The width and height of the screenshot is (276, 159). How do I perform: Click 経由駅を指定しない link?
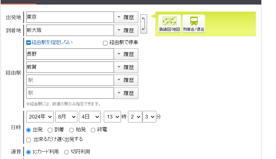[52, 42]
